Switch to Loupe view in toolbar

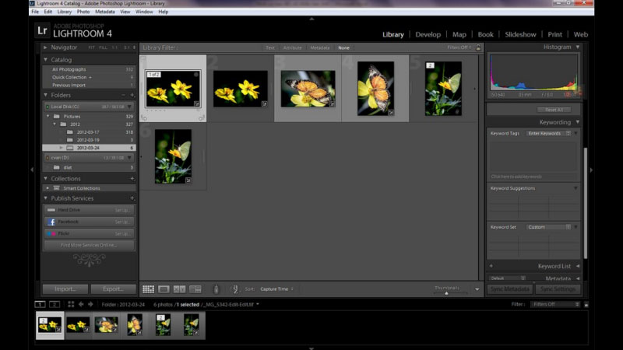164,289
